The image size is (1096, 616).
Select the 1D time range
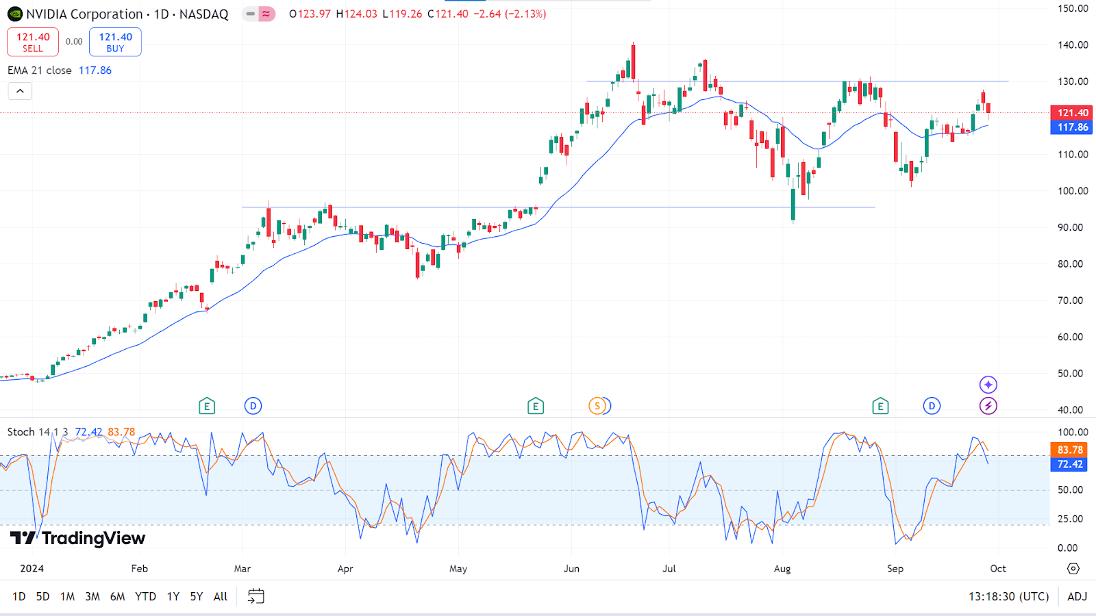[x=18, y=597]
